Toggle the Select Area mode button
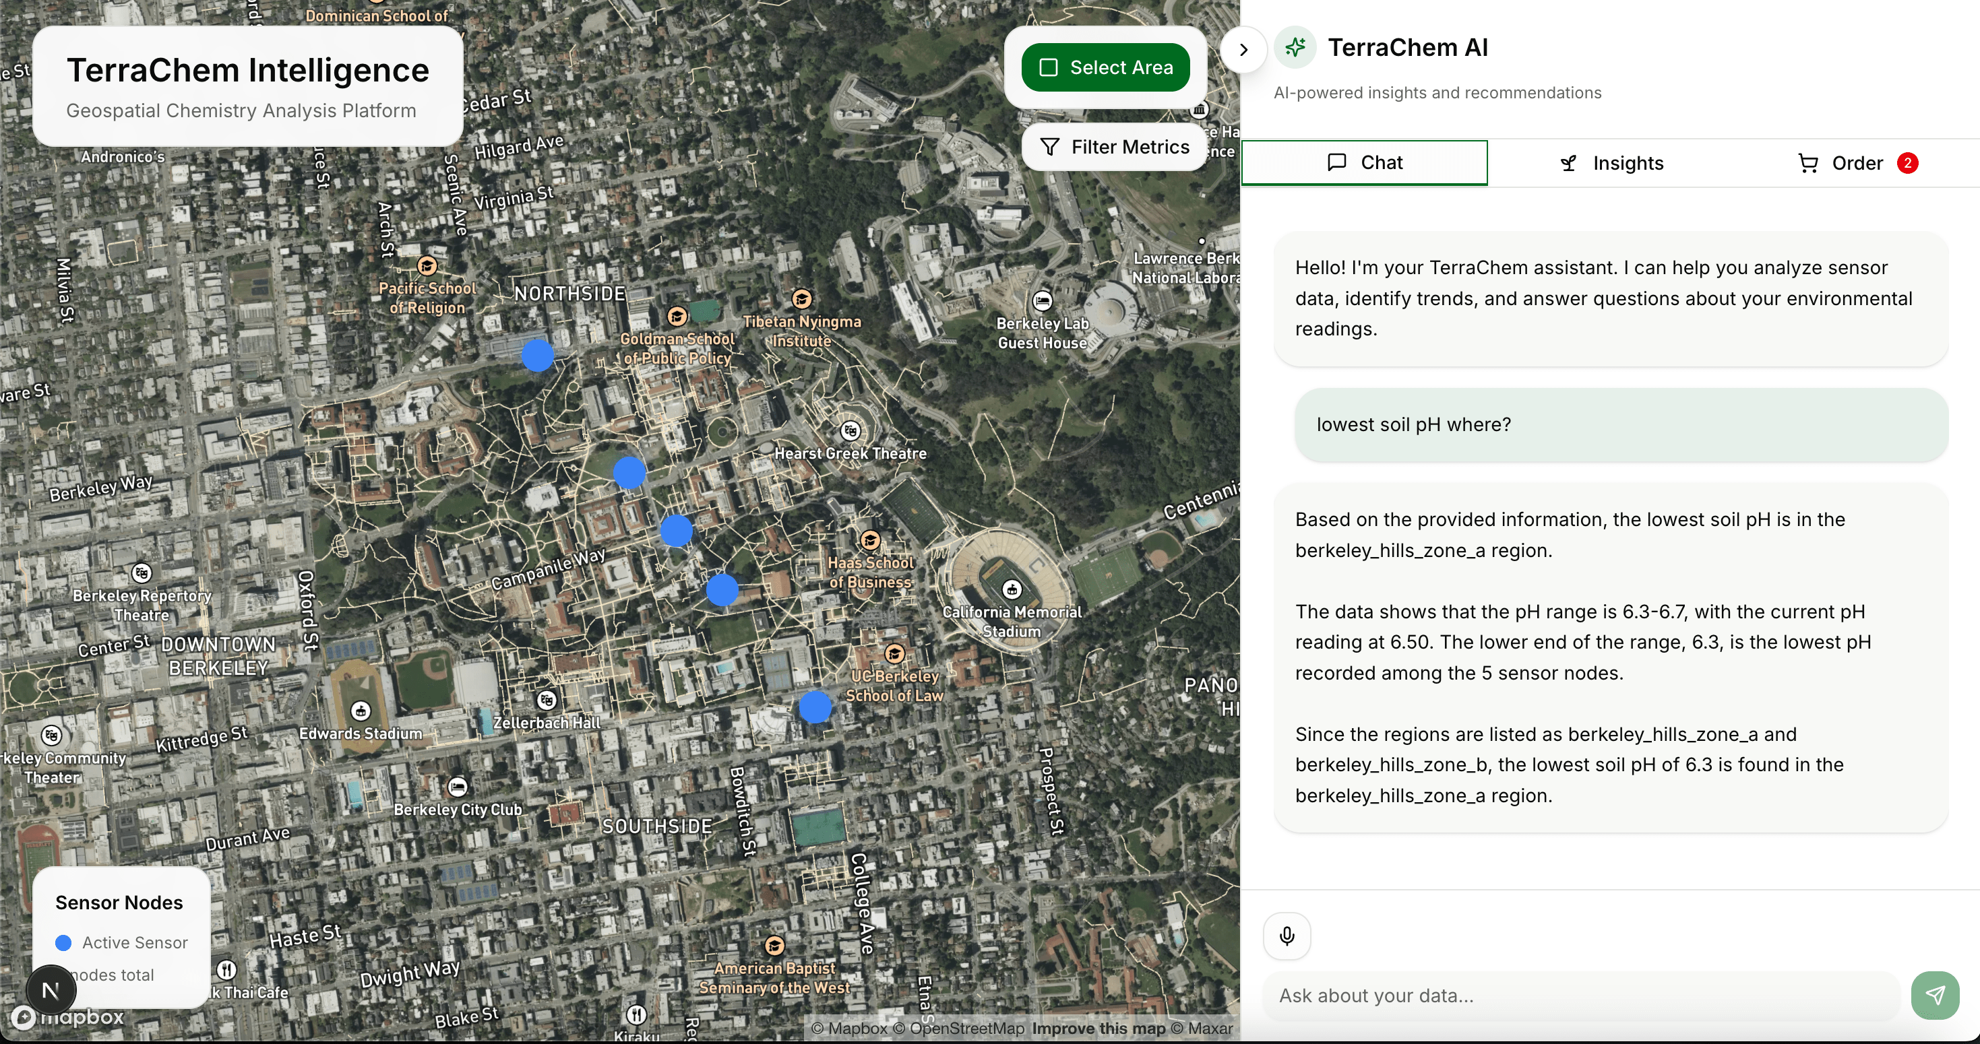Image resolution: width=1980 pixels, height=1044 pixels. (1105, 67)
